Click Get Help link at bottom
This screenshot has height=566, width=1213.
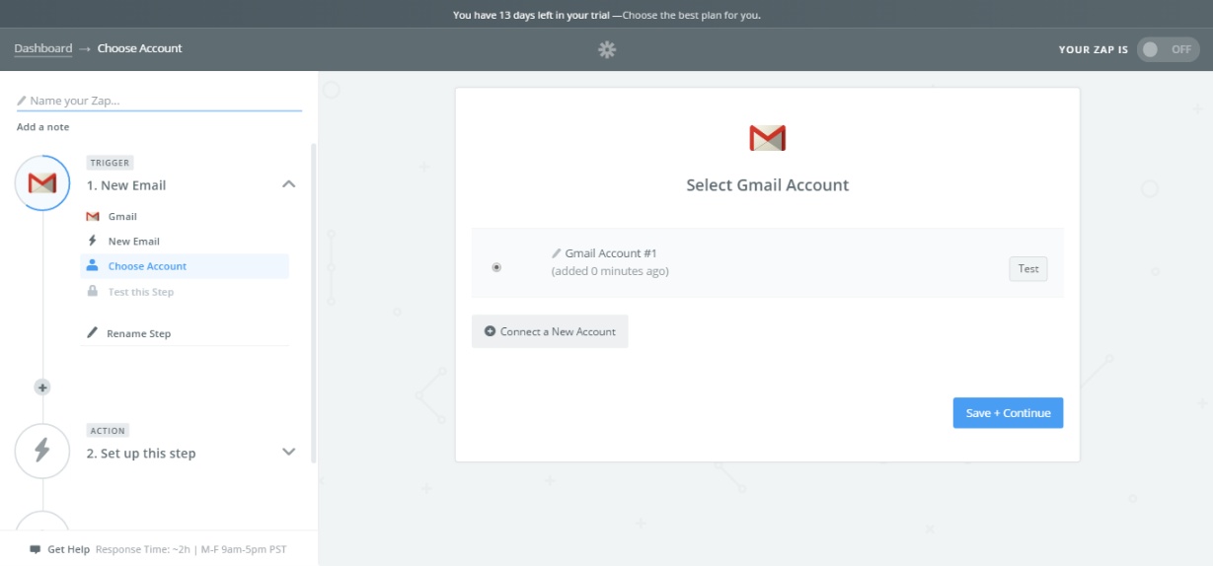point(68,549)
